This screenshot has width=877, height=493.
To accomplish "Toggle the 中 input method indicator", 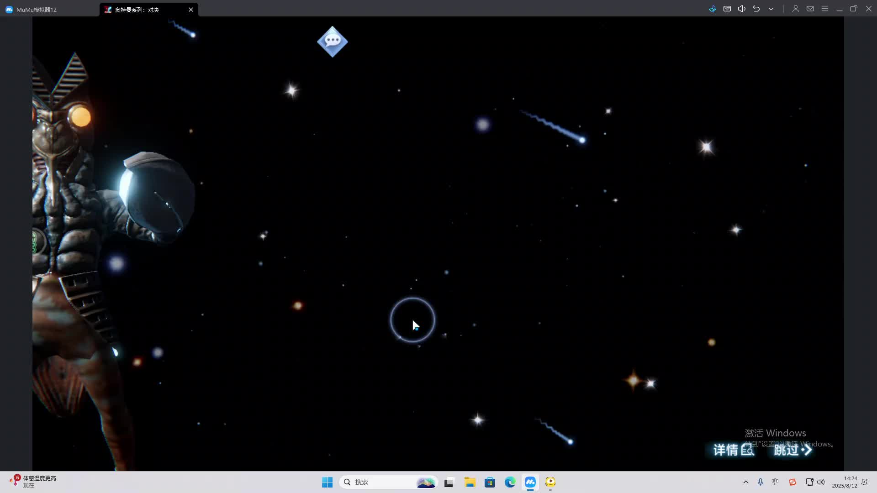I will click(775, 482).
